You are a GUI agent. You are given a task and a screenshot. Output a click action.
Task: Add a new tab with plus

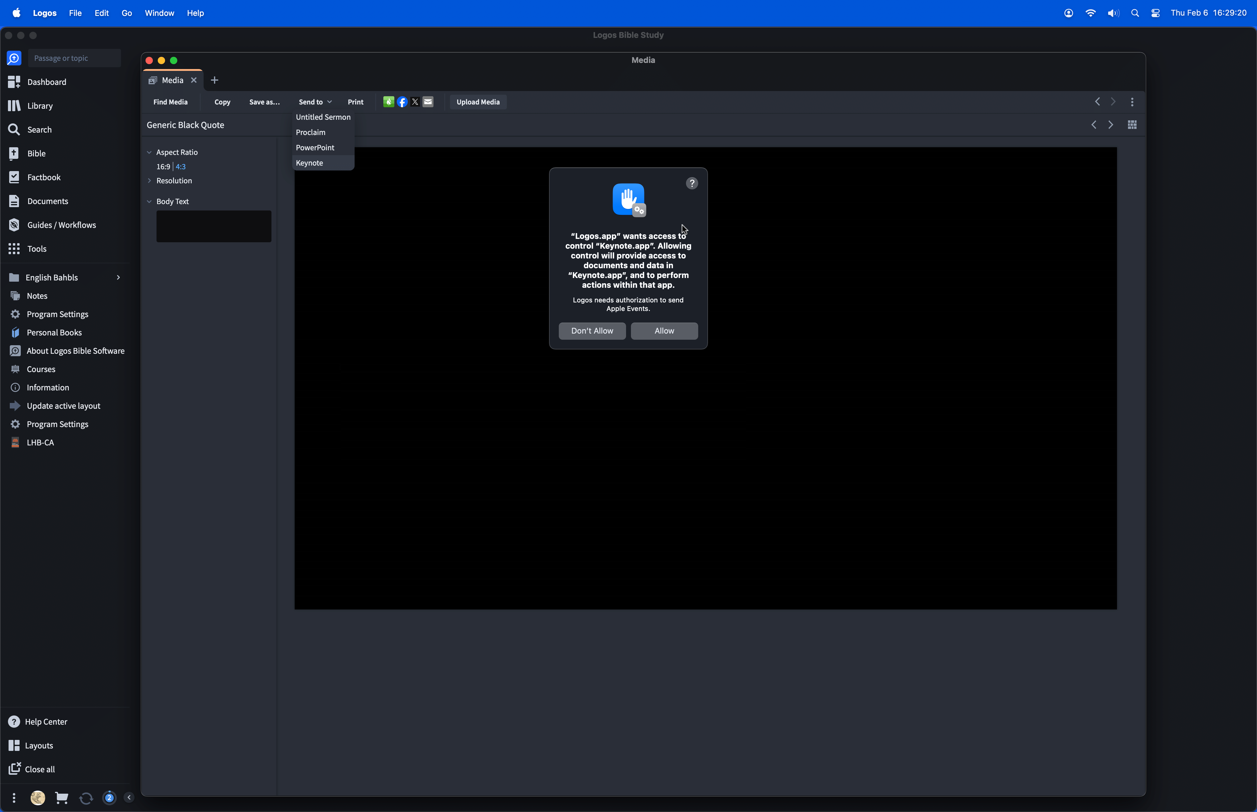point(214,80)
